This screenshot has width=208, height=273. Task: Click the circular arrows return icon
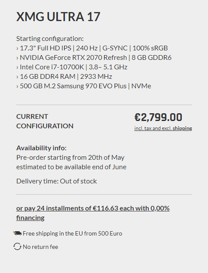coord(17,247)
